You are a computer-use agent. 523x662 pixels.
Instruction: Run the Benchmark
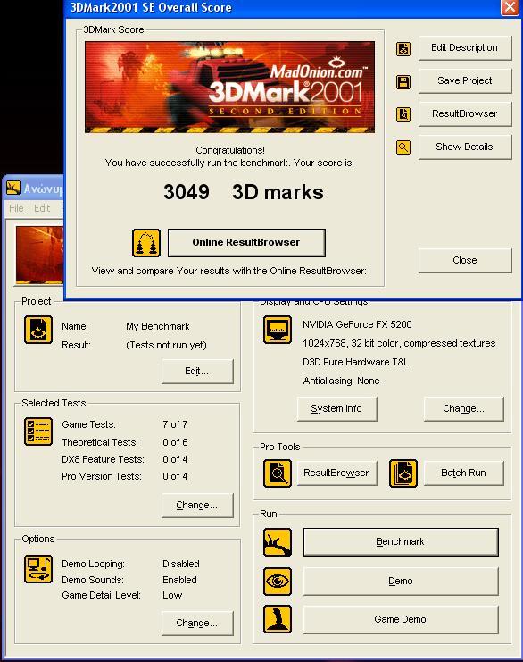(401, 541)
